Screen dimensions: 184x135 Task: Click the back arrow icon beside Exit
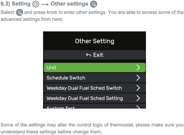(88, 55)
